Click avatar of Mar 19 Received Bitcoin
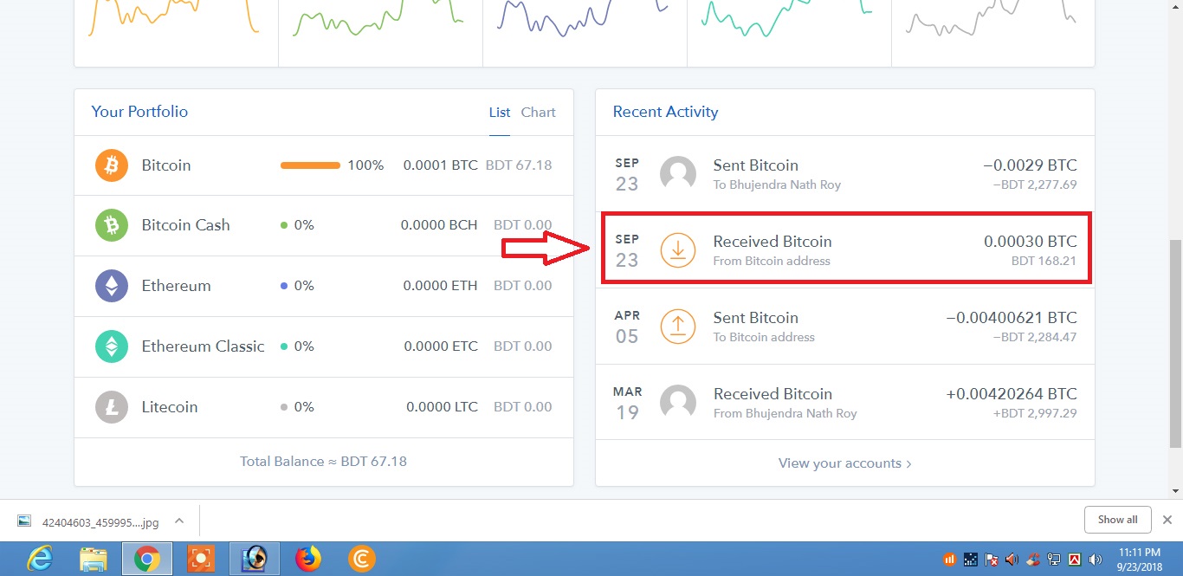 pos(678,403)
